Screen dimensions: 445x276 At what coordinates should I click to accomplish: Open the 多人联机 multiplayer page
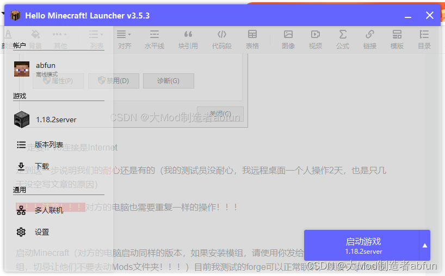coord(59,210)
